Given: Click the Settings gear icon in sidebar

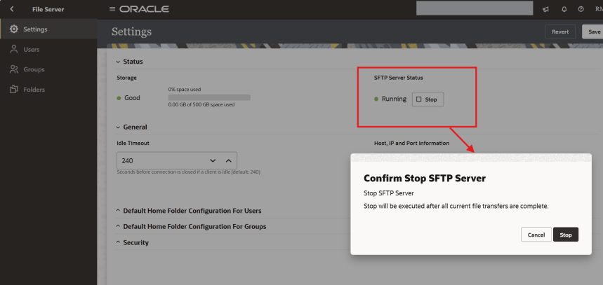Looking at the screenshot, I should tap(13, 29).
